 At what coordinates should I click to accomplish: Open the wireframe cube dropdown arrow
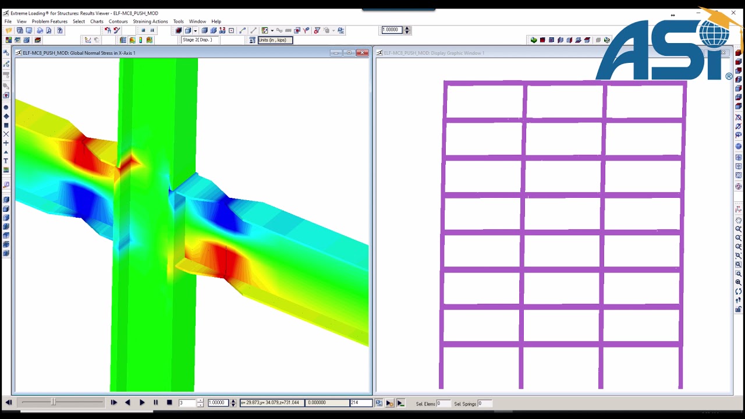click(196, 30)
